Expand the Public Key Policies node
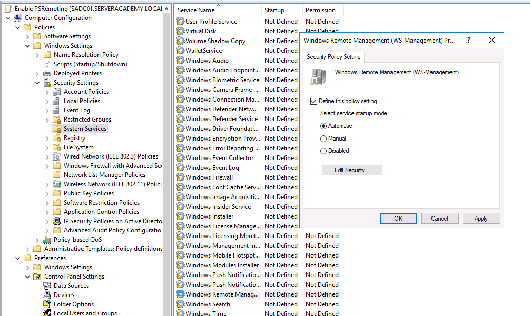The height and width of the screenshot is (316, 530). pos(47,194)
